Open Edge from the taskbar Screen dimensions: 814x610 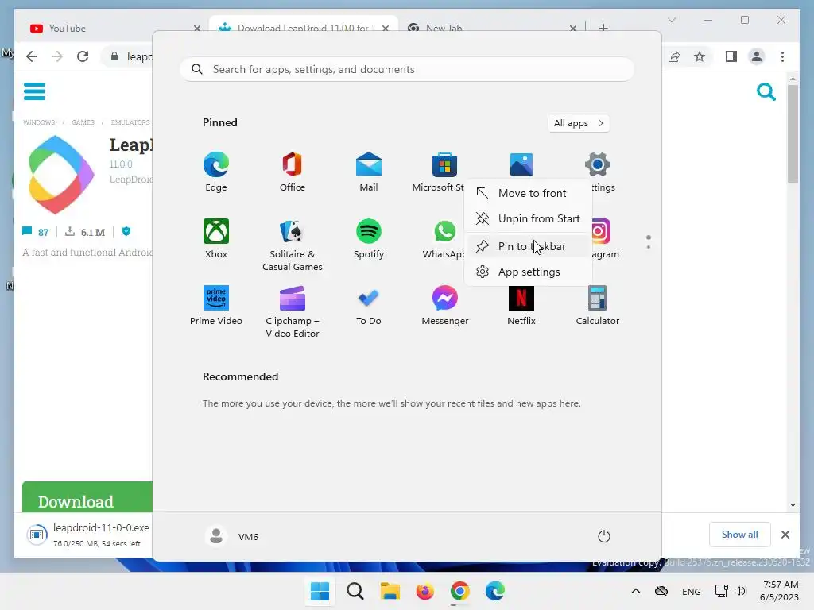(x=494, y=591)
